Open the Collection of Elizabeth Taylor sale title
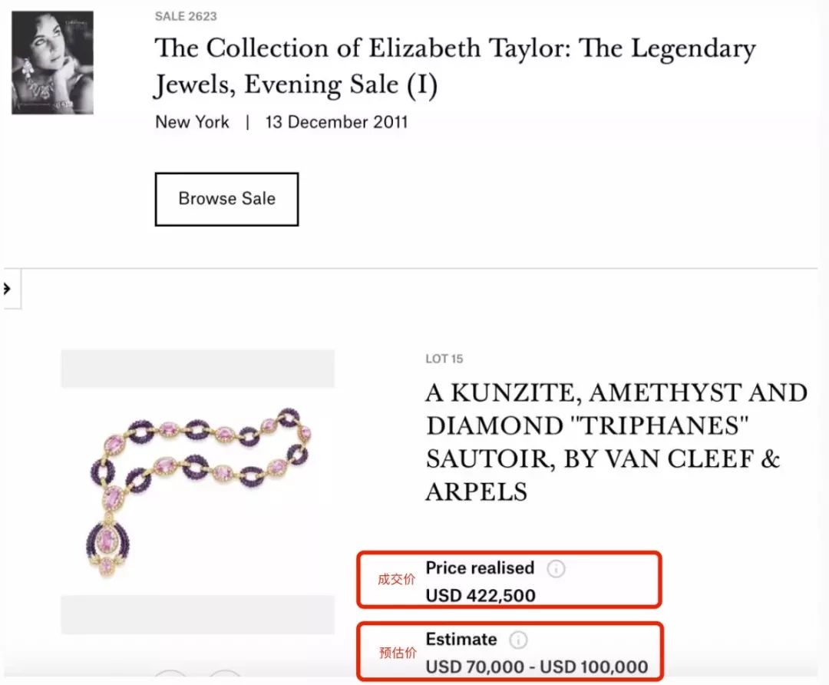Image resolution: width=829 pixels, height=685 pixels. coord(454,66)
